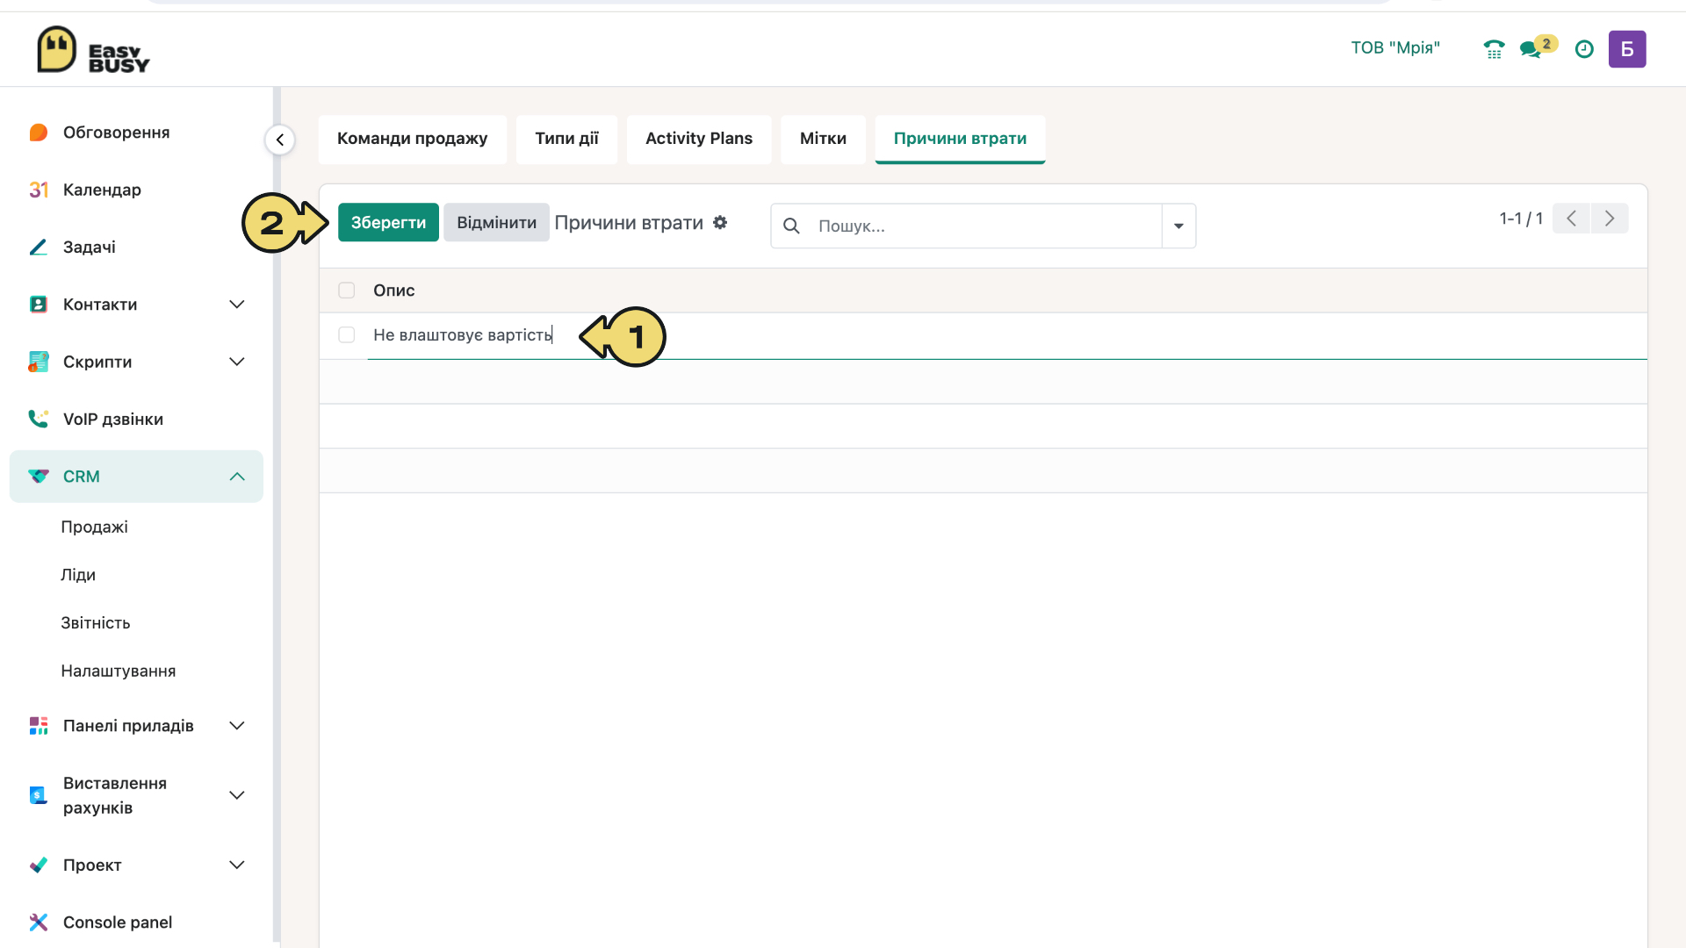Open Console panel from the sidebar
The image size is (1686, 948).
tap(118, 923)
